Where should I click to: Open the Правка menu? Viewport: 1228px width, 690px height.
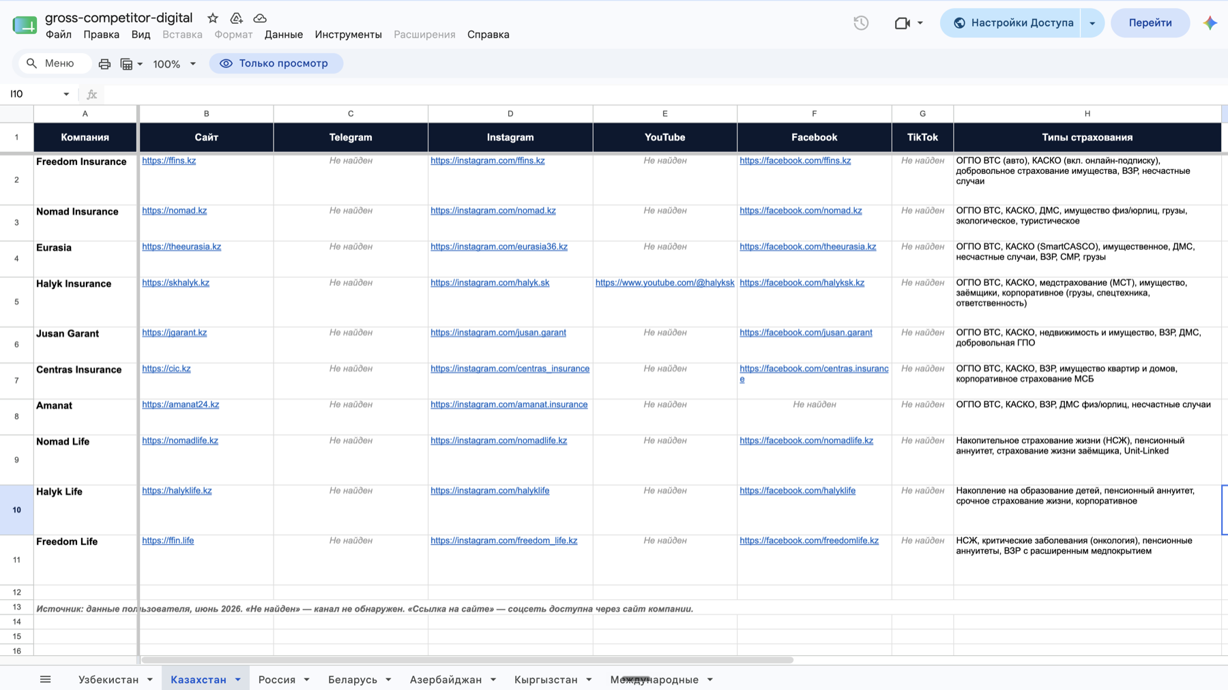click(x=102, y=35)
